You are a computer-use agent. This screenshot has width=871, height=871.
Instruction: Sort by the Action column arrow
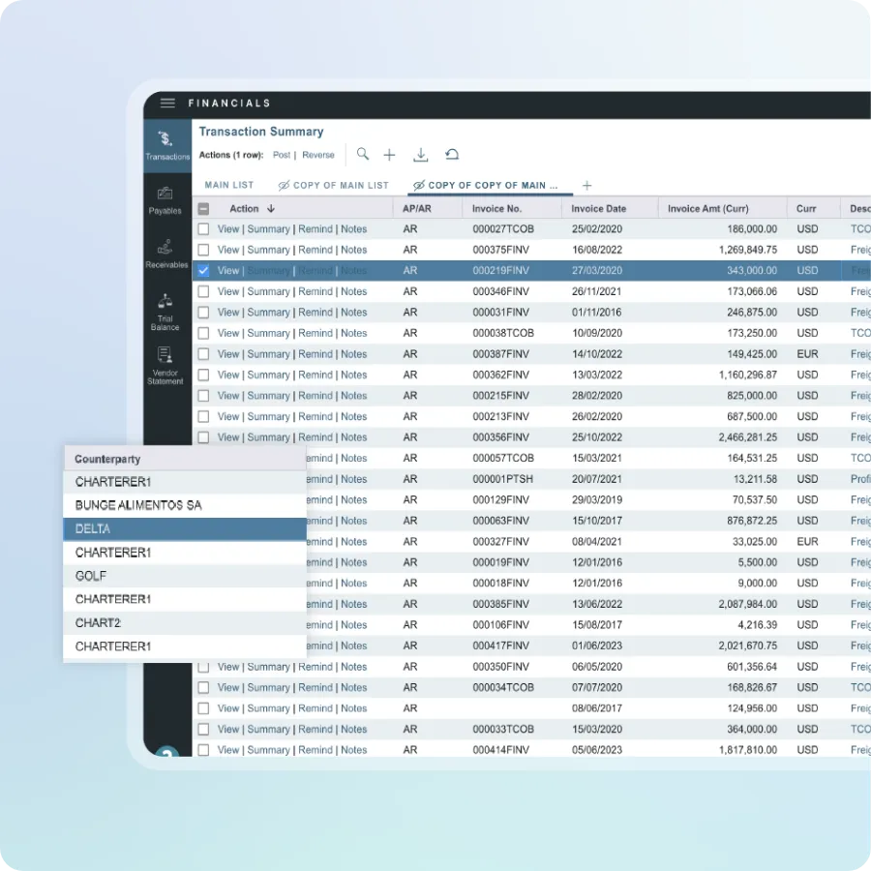271,209
